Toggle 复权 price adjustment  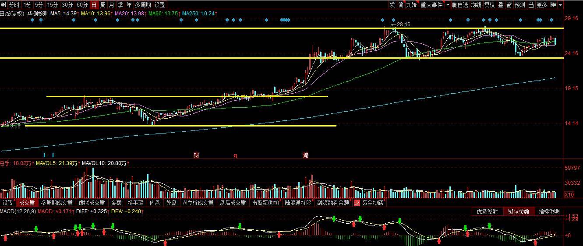pyautogui.click(x=489, y=5)
